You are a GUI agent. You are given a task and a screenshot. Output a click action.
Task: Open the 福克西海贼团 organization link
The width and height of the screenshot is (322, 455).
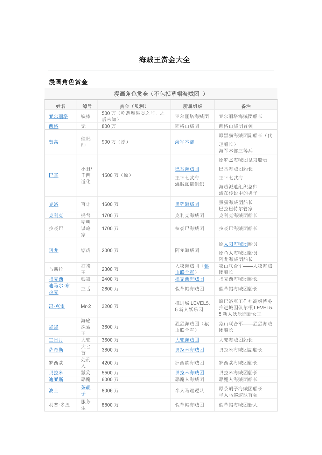pyautogui.click(x=189, y=279)
